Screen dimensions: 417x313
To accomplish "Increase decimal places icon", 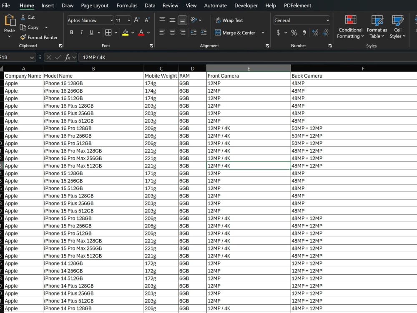I will (x=315, y=33).
